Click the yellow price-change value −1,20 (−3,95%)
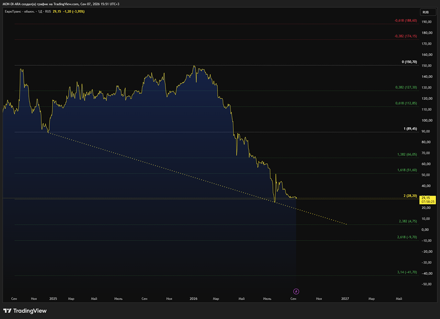This screenshot has width=440, height=319. pyautogui.click(x=73, y=11)
